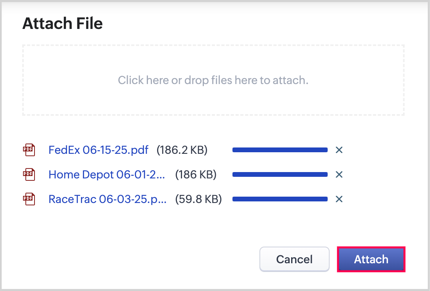Viewport: 430px width, 291px height.
Task: Click the dashed file drop zone
Action: pyautogui.click(x=213, y=99)
